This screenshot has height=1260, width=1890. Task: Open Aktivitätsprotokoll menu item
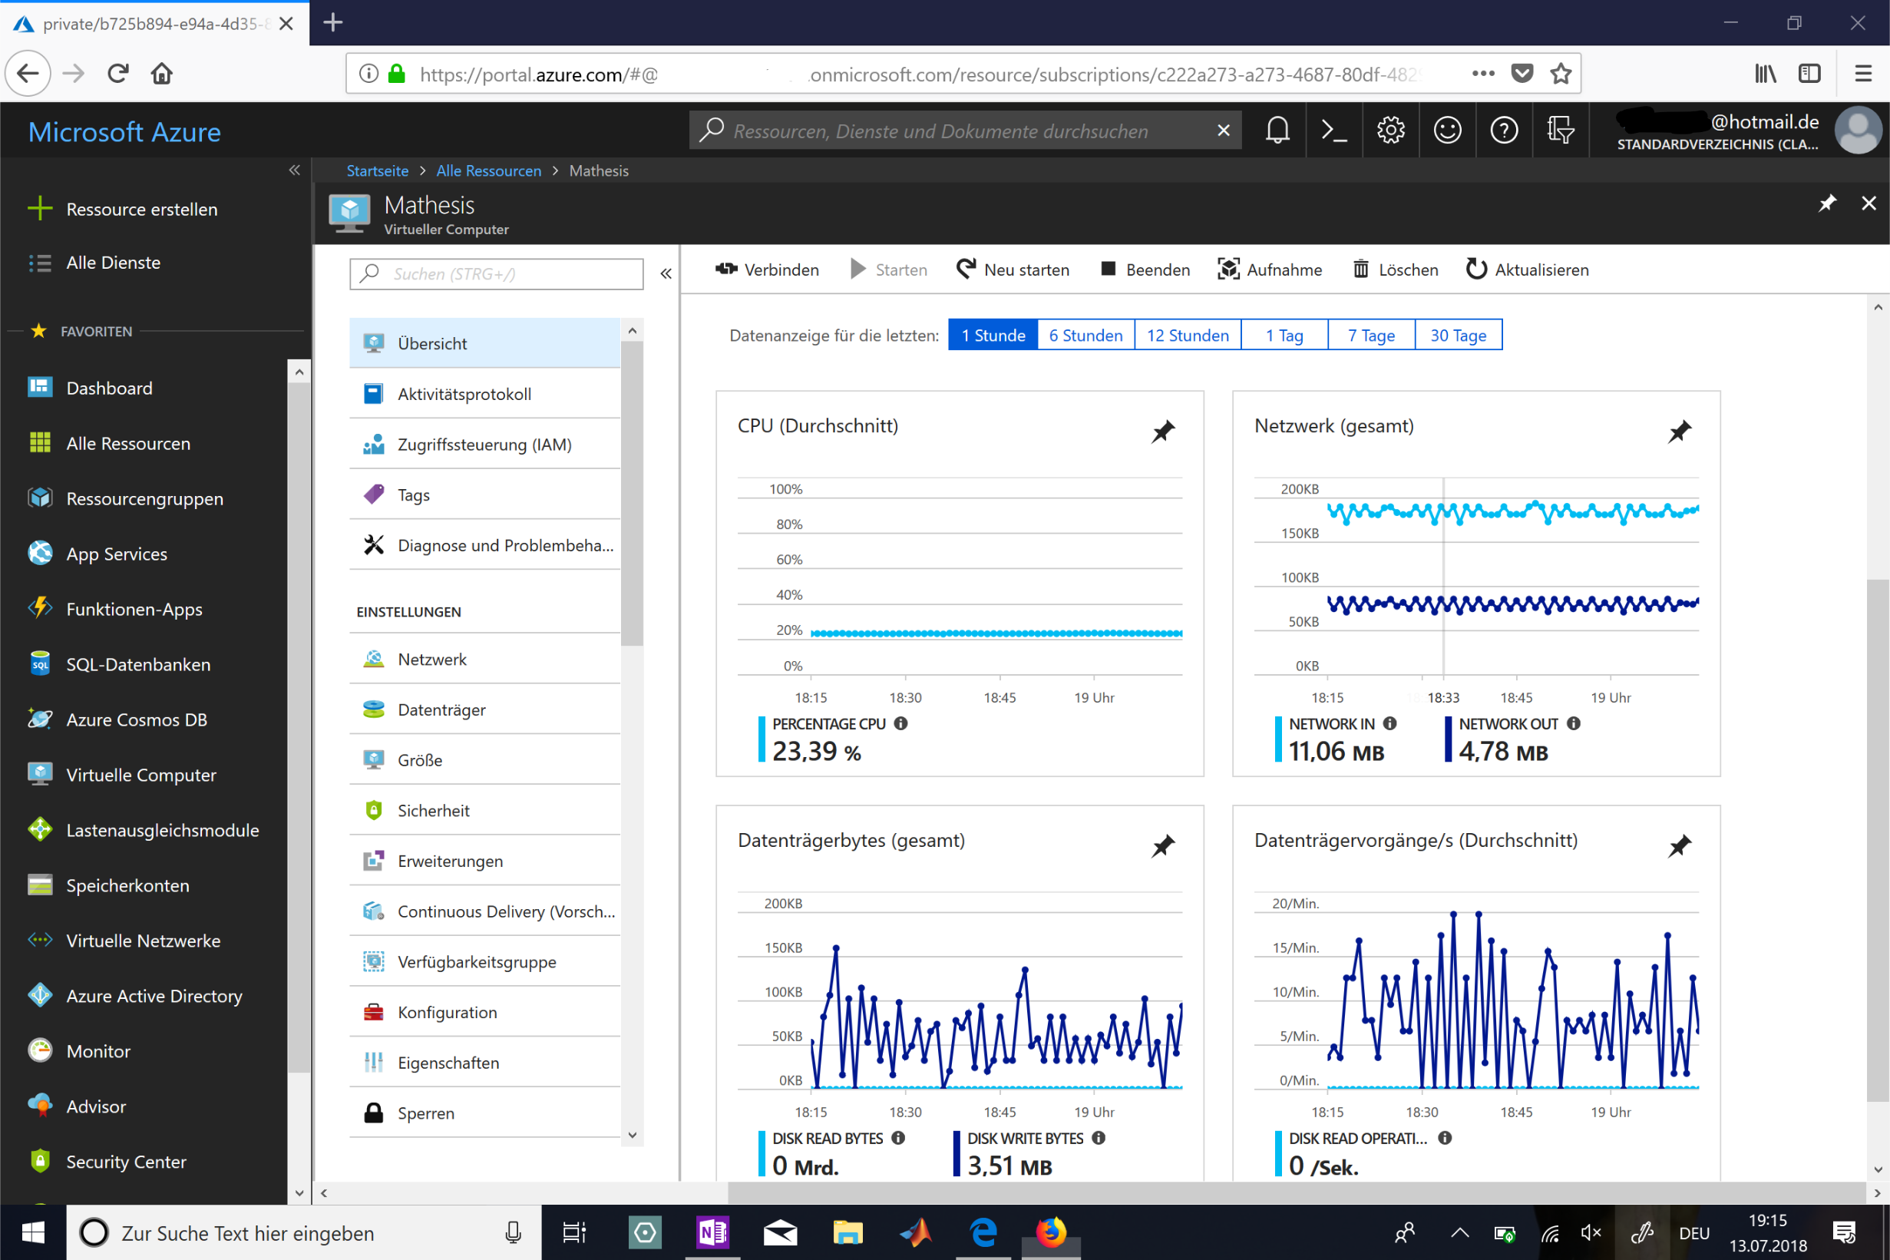pyautogui.click(x=484, y=394)
